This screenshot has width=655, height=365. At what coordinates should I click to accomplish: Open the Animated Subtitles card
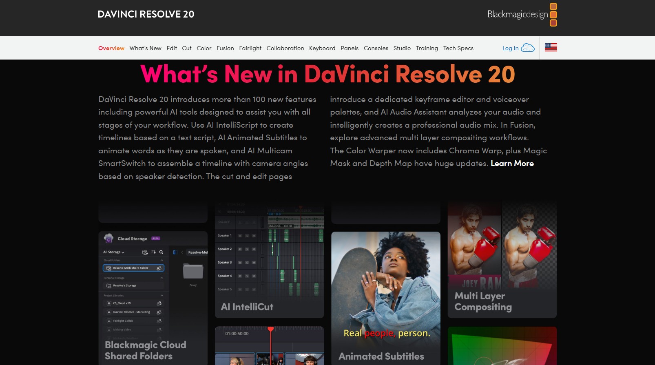[x=386, y=298]
